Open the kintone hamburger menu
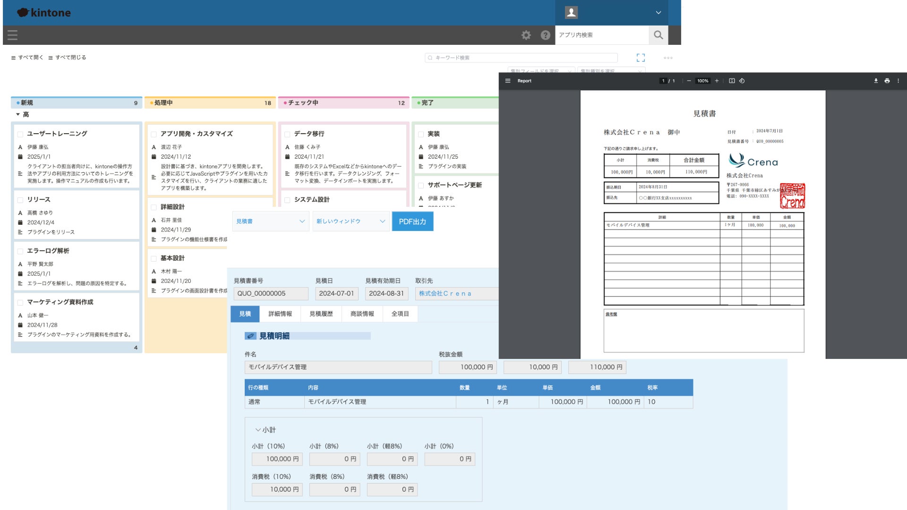 [13, 35]
